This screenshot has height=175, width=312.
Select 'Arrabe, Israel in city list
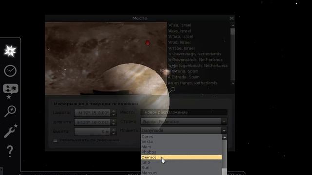pyautogui.click(x=181, y=48)
